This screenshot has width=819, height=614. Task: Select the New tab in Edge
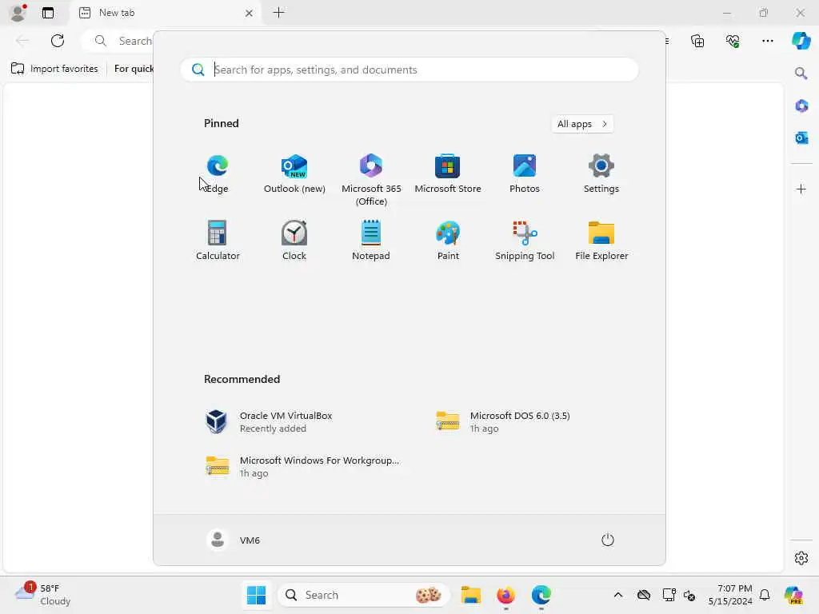tap(166, 13)
